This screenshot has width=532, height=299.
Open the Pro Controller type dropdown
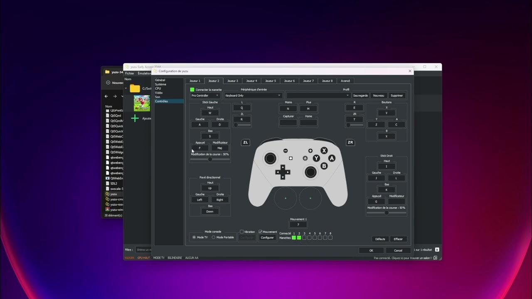tap(205, 96)
